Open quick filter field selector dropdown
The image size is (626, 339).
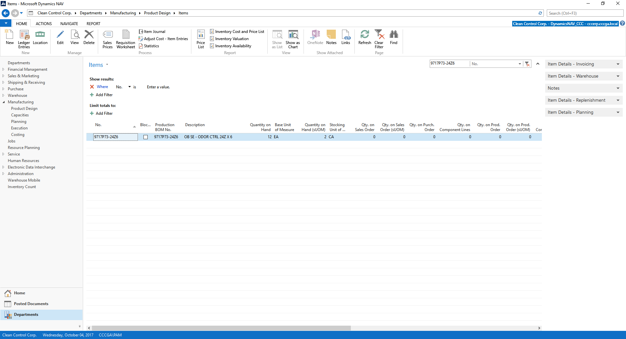click(x=520, y=64)
